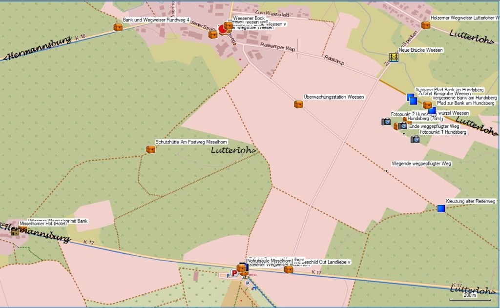This screenshot has height=308, width=500.
Task: Select the leftmost camera icon near Hundsberg
Action: [x=386, y=122]
